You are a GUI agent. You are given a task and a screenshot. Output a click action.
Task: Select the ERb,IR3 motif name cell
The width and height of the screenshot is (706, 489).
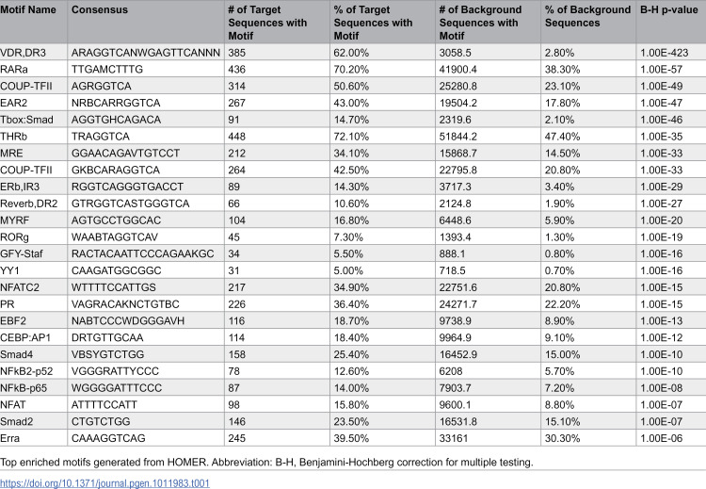(x=33, y=187)
